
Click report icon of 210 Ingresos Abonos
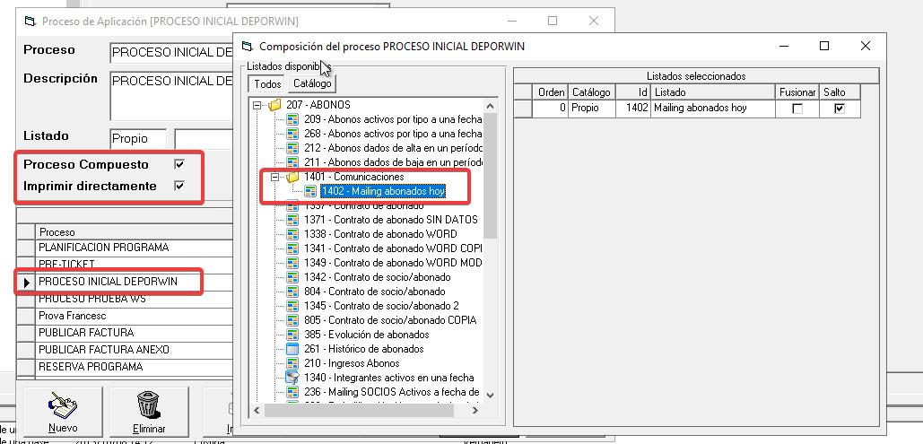(292, 363)
